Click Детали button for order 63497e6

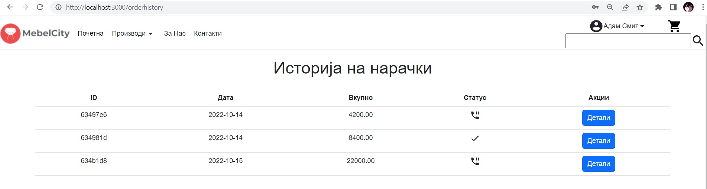click(x=598, y=118)
